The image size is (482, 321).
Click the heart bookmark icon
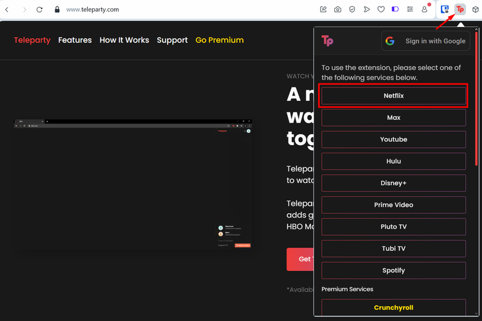pos(381,10)
